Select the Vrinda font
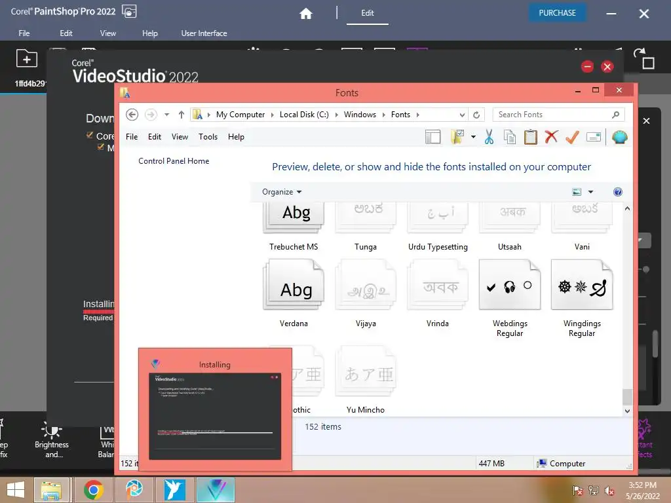 438,293
